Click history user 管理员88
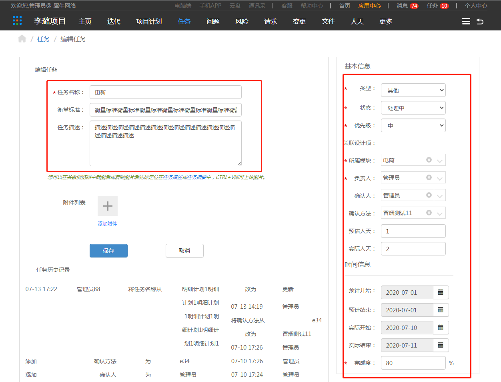This screenshot has width=501, height=382. [x=88, y=289]
